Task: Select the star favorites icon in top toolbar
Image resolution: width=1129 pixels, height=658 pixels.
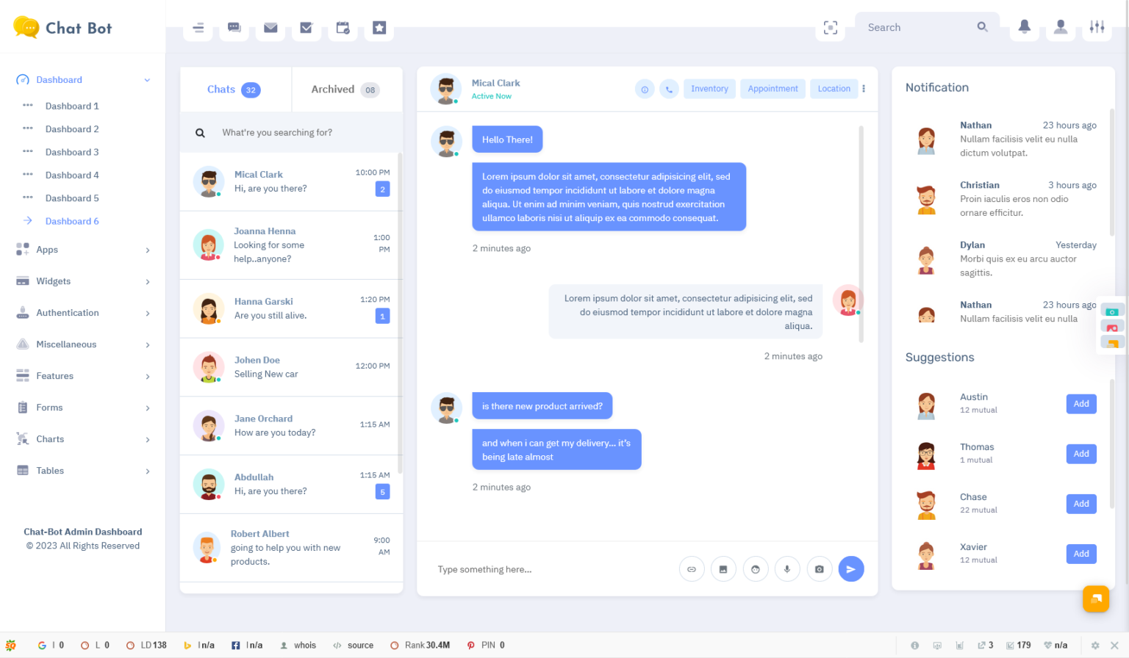Action: click(x=379, y=27)
